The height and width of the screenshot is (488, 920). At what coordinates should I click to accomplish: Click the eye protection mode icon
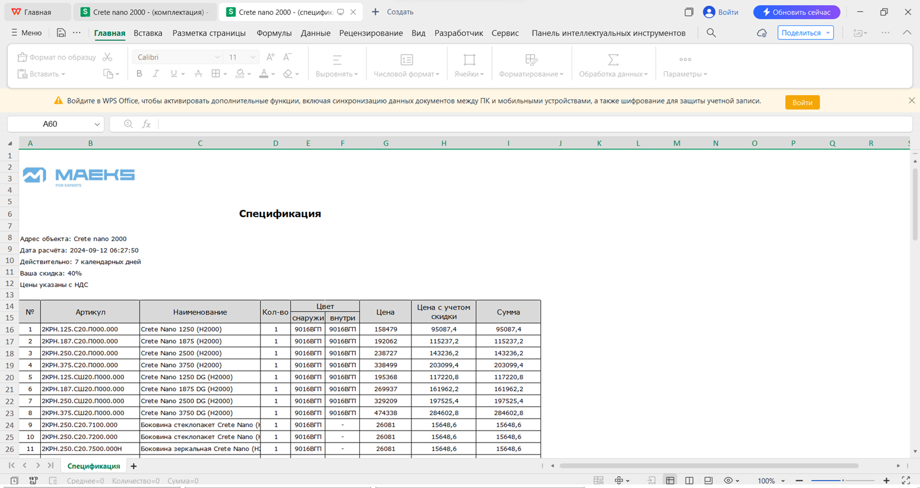point(728,480)
